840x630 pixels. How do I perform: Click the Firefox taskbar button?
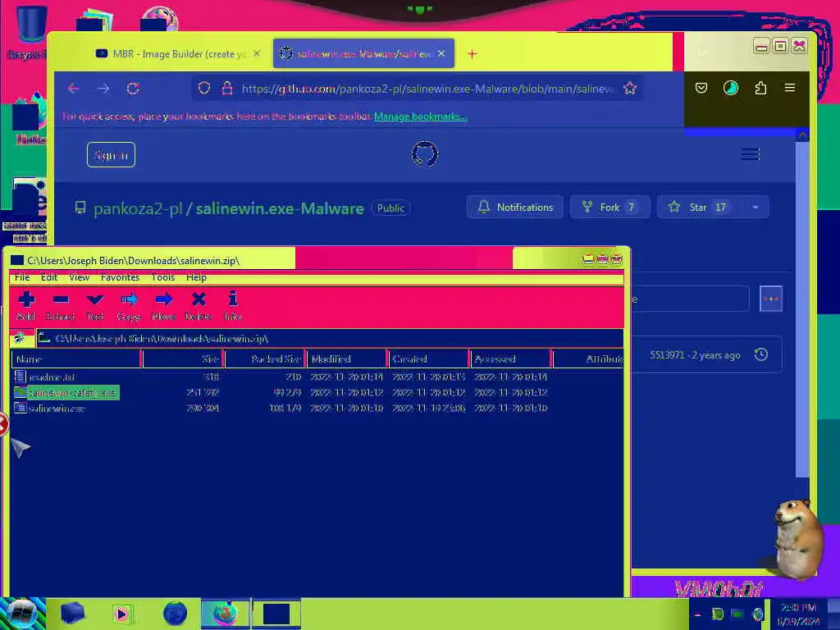[x=226, y=614]
